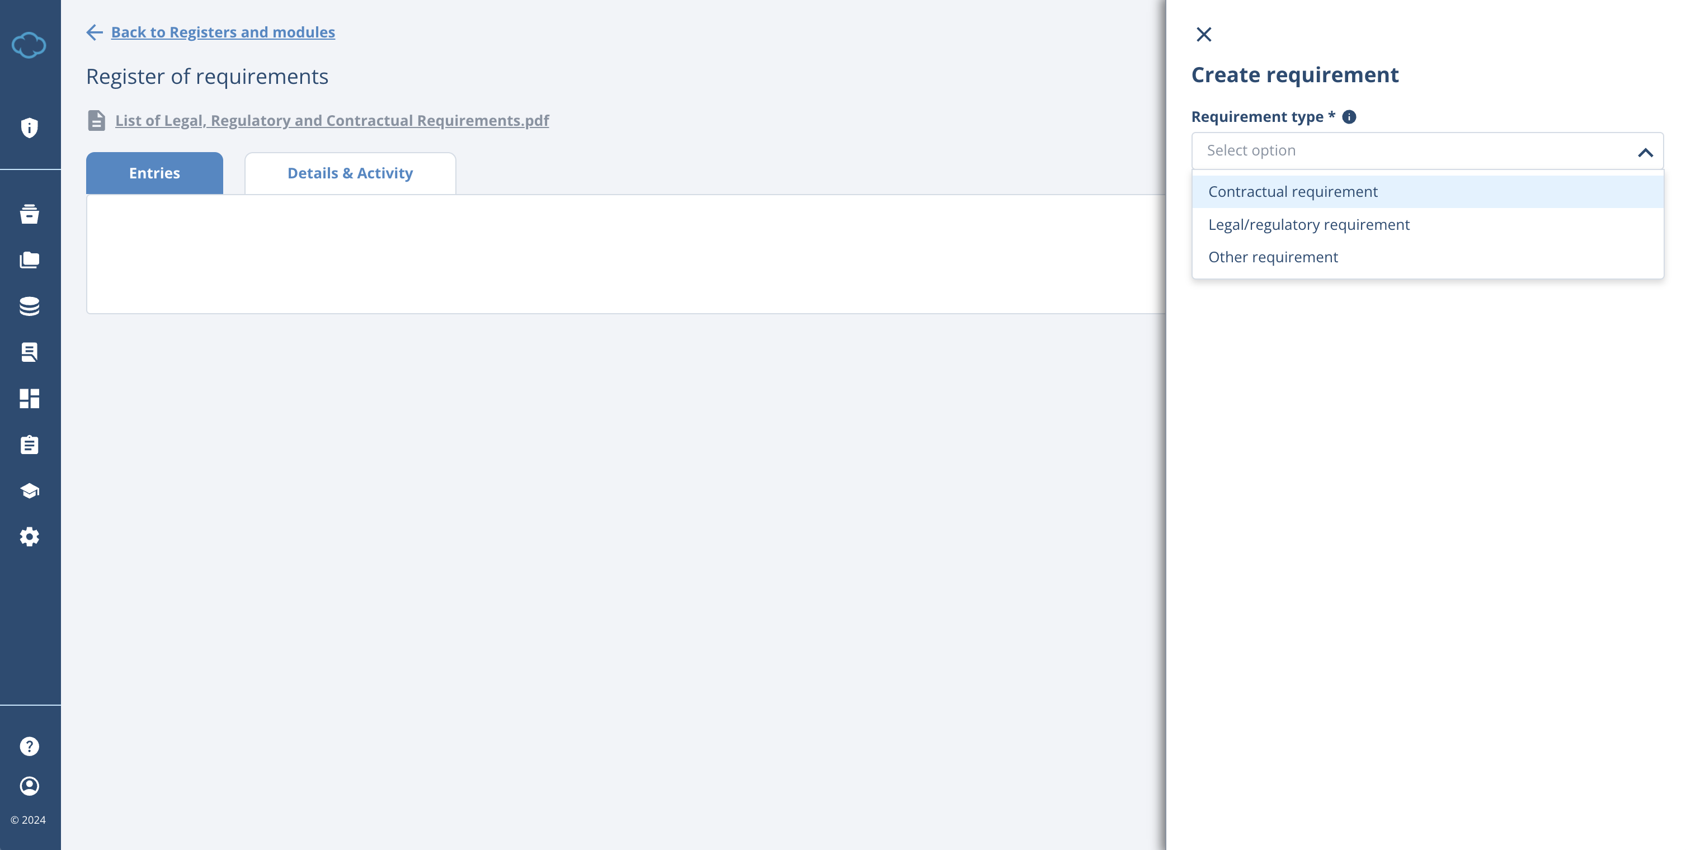Open the help question mark icon
Viewport: 1686px width, 850px height.
pos(29,747)
